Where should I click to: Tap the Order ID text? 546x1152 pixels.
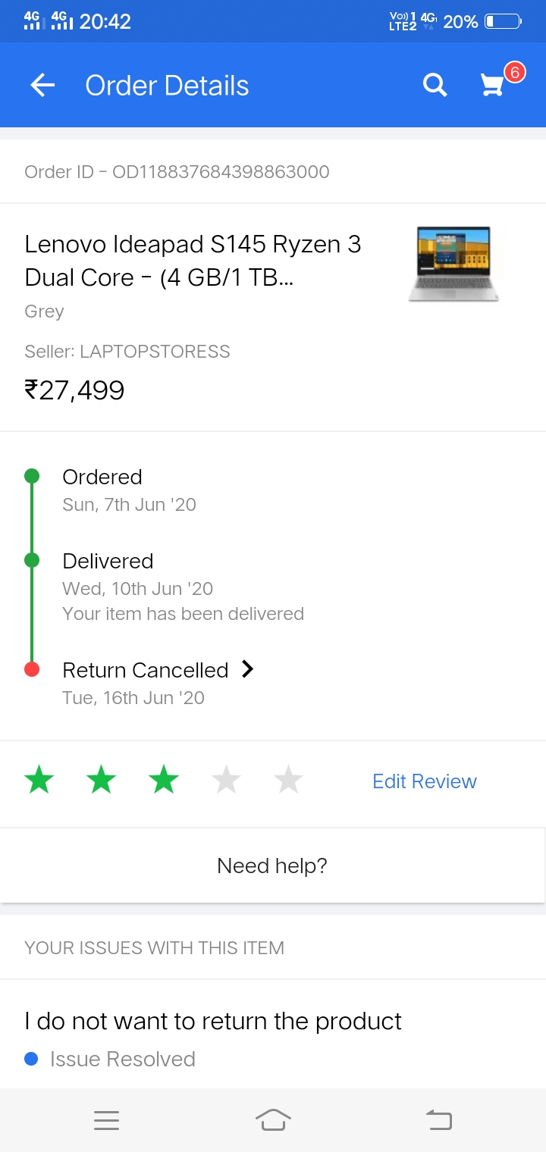177,172
